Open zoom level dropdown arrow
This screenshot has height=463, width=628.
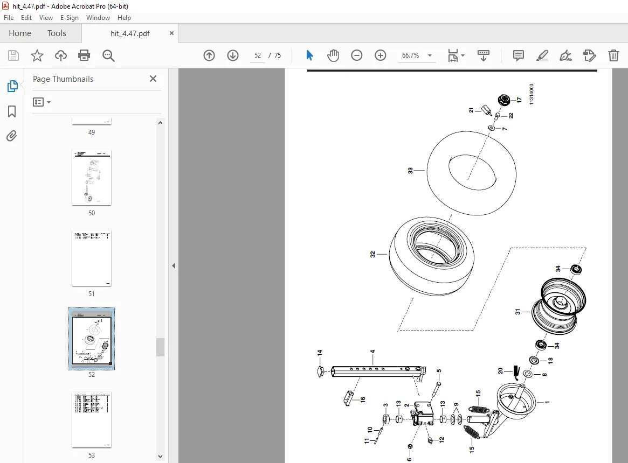(430, 55)
